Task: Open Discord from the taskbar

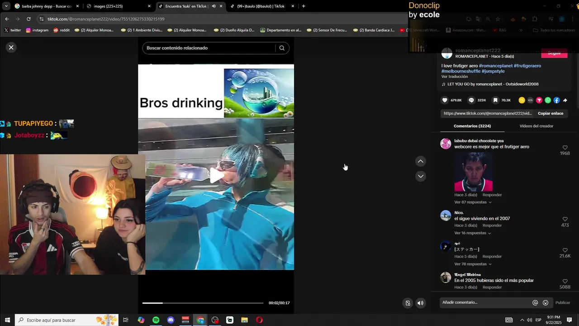Action: [171, 320]
